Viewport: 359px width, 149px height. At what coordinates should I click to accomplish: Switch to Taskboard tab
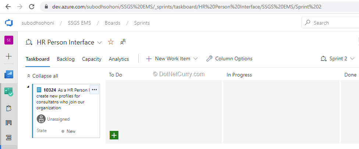pyautogui.click(x=38, y=59)
